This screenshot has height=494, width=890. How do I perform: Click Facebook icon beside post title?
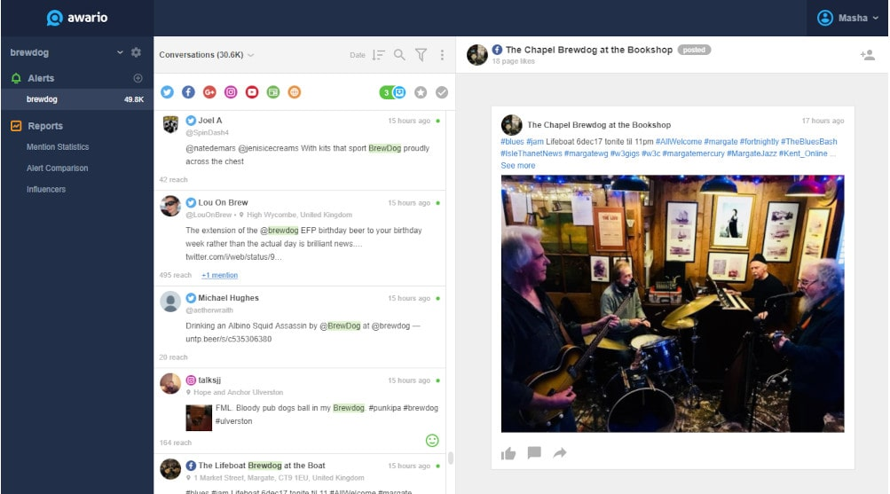click(497, 50)
